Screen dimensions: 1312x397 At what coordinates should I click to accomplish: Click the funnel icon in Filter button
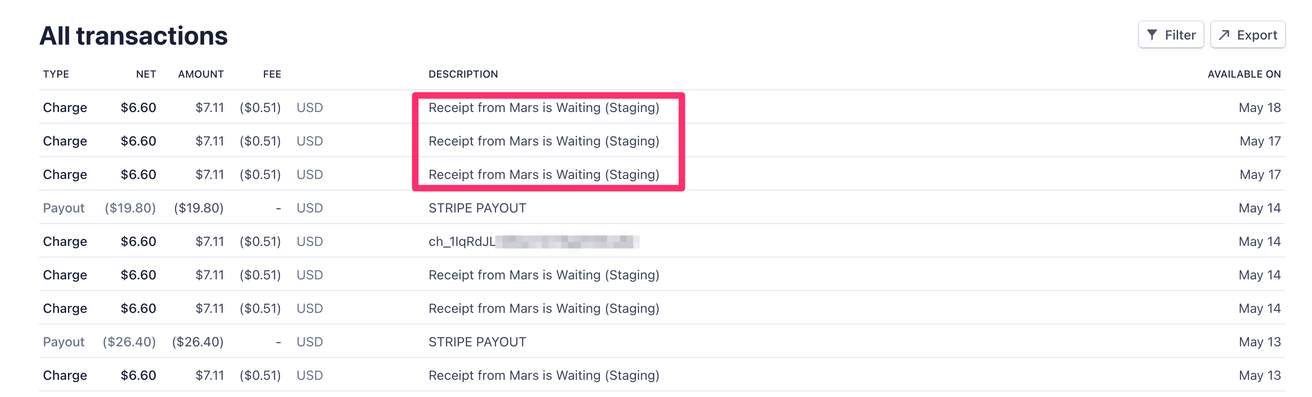pos(1152,34)
